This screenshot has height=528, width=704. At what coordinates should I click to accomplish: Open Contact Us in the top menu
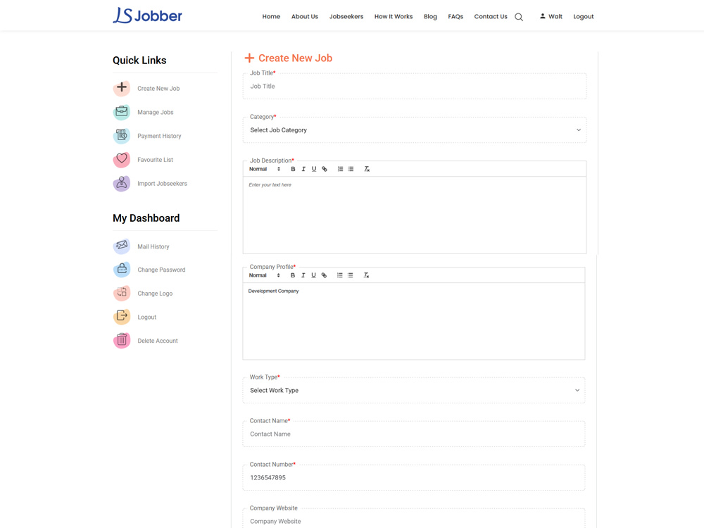[x=490, y=17]
